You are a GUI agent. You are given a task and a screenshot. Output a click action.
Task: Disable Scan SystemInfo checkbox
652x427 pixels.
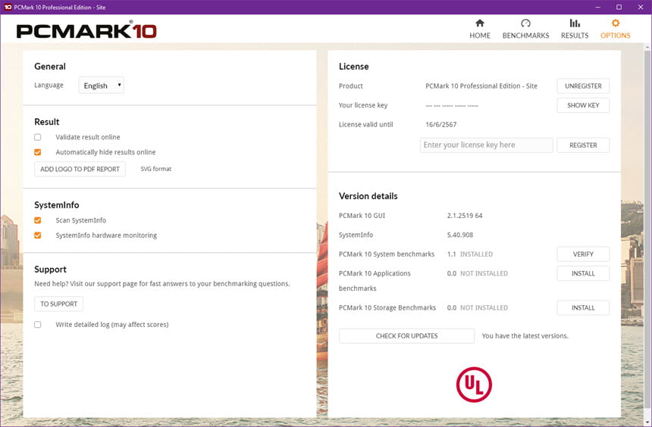pos(38,220)
